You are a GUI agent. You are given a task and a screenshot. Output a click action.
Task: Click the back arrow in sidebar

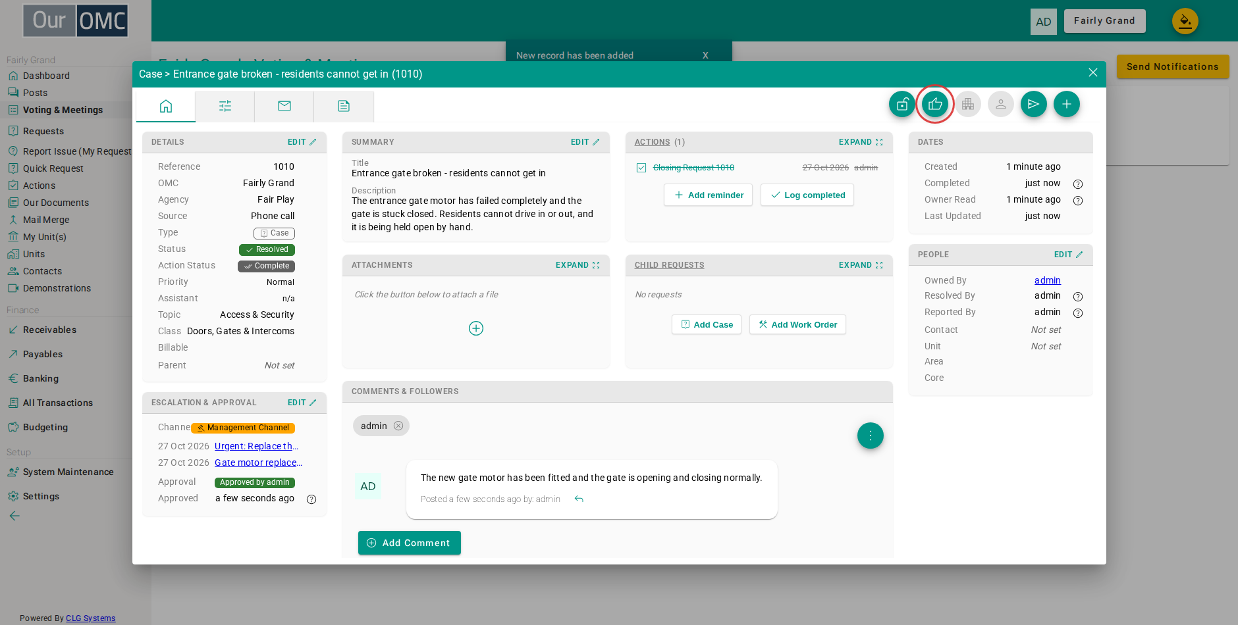[14, 516]
